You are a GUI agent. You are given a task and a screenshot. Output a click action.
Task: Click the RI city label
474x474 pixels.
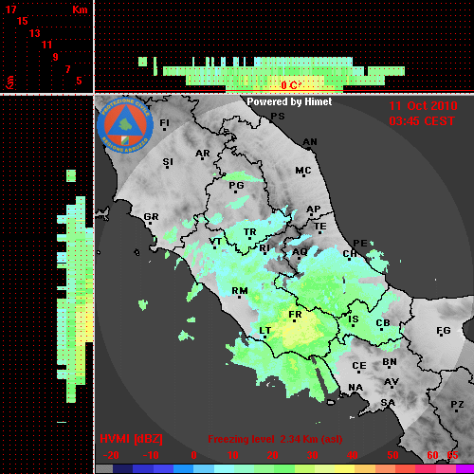tap(264, 248)
